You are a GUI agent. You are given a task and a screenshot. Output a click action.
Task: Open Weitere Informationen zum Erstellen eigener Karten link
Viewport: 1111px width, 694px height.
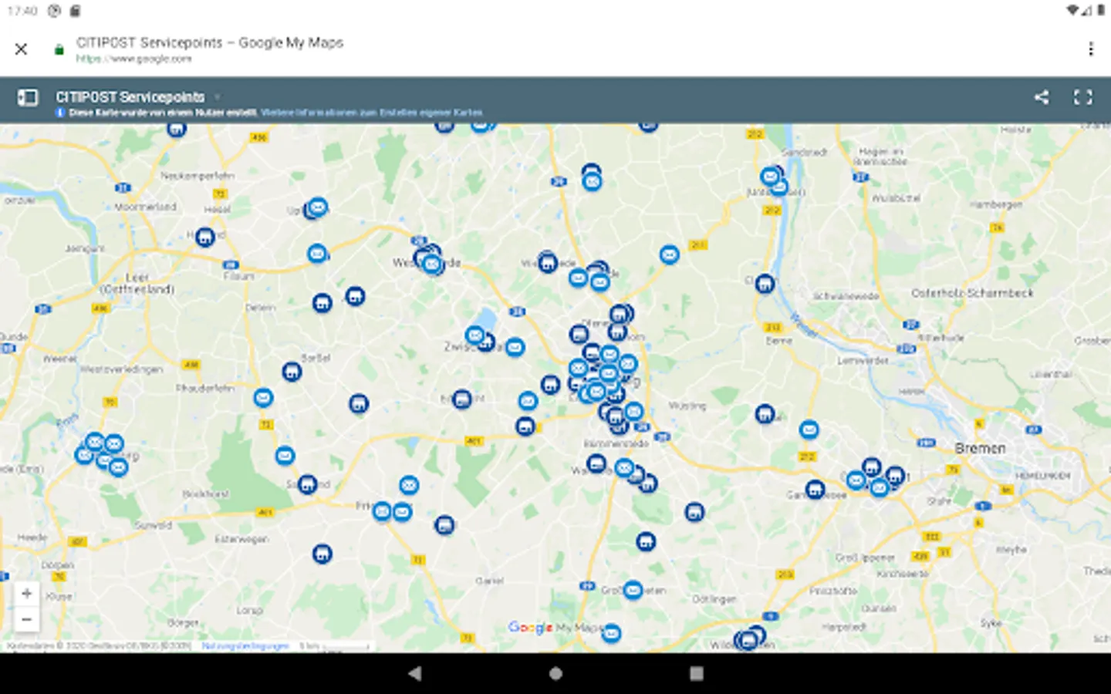coord(371,113)
